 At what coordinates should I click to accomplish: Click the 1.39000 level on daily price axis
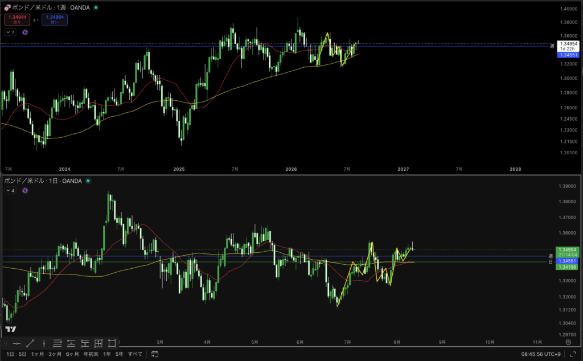(x=568, y=186)
